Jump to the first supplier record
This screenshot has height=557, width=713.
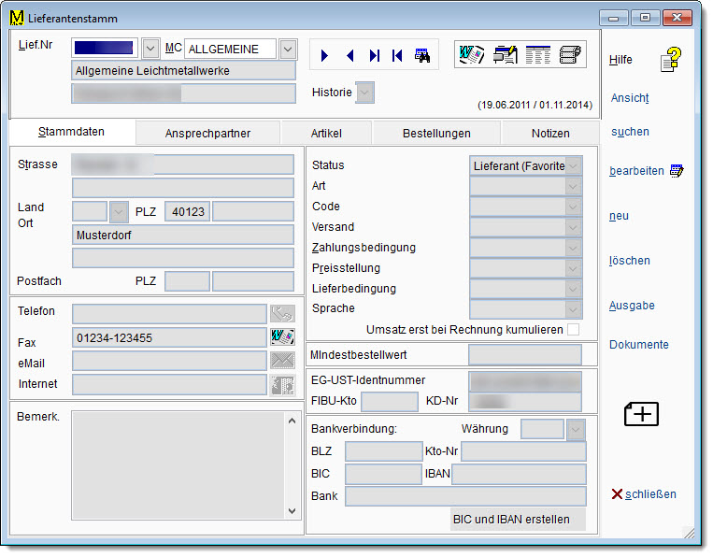(397, 56)
